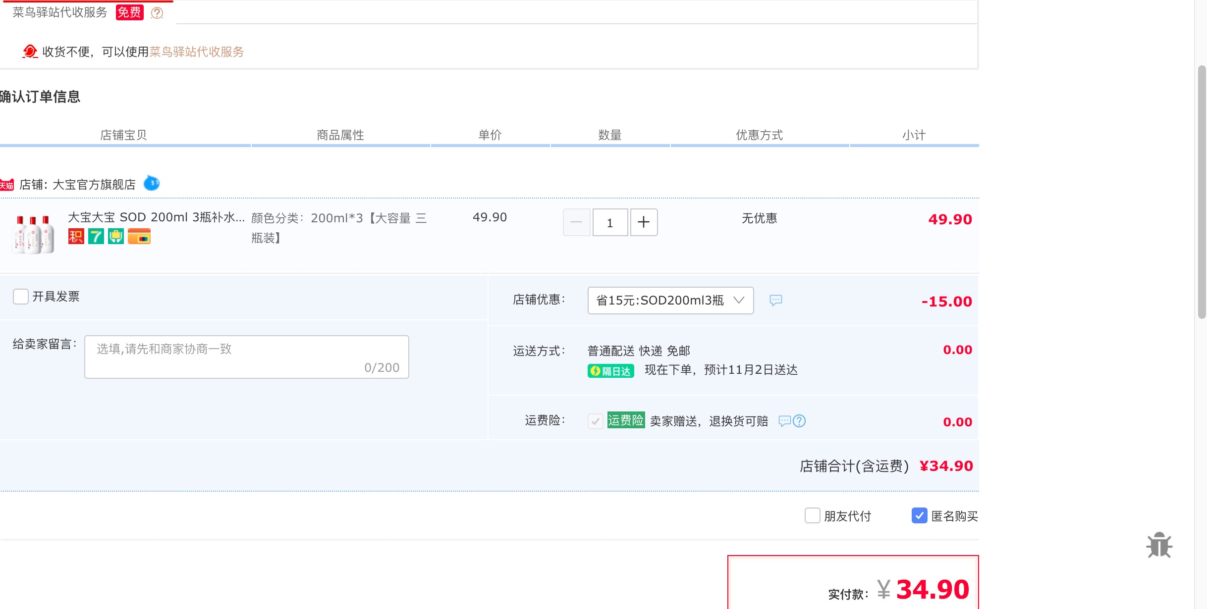Click the question mark icon in 运费险 row

coord(799,421)
